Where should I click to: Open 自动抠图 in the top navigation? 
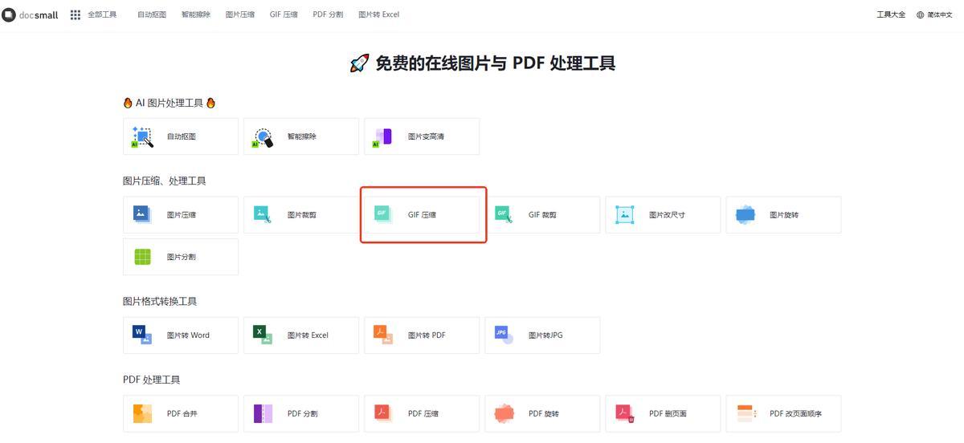(x=152, y=14)
